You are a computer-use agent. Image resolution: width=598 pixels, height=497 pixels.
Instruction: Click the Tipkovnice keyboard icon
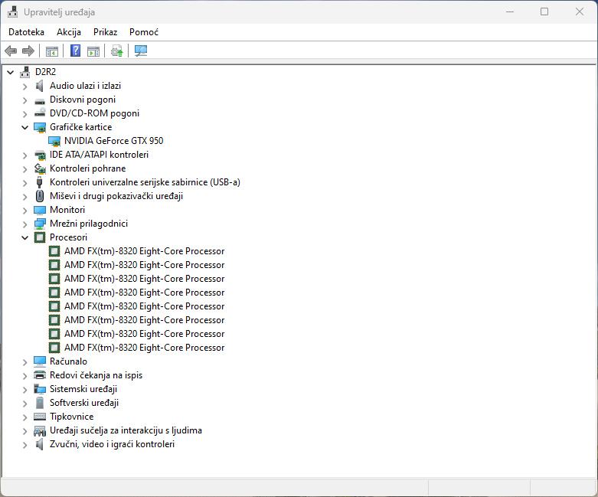click(x=40, y=417)
